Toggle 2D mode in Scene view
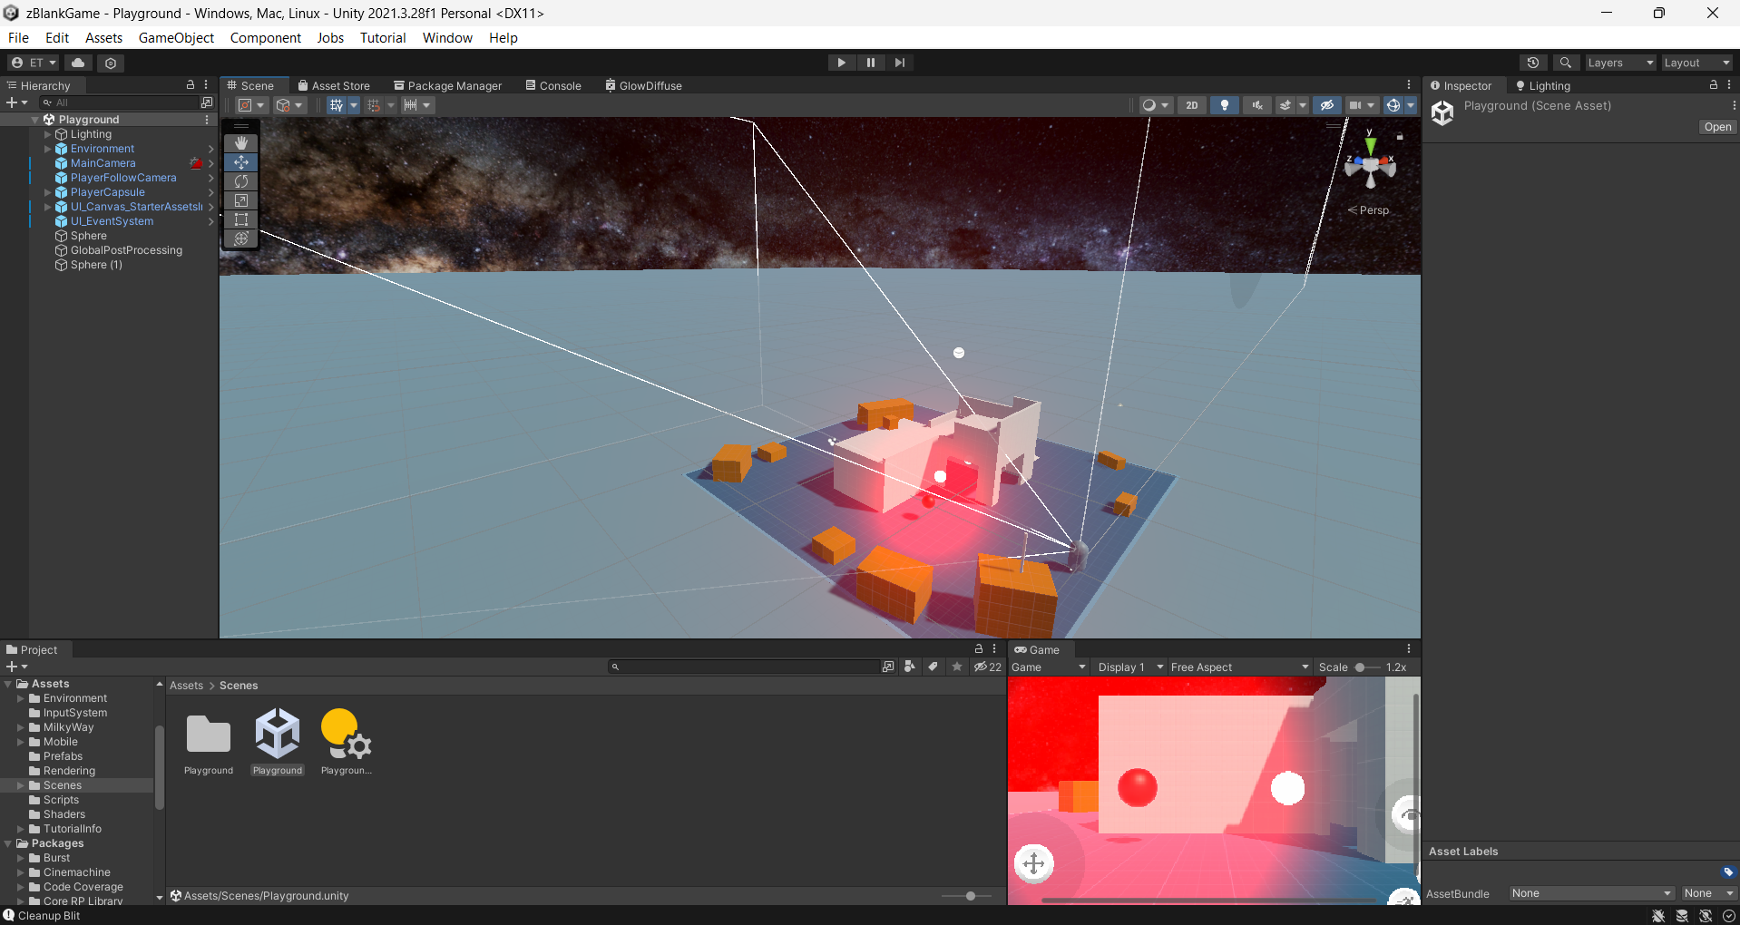 click(x=1192, y=105)
